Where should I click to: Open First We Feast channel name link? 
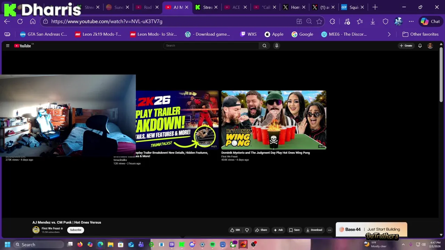tap(51, 228)
